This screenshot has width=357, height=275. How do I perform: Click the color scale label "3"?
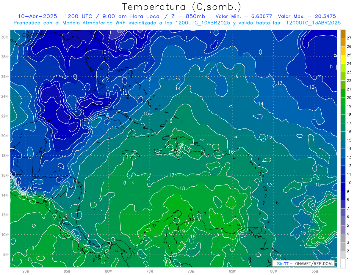coord(348,243)
